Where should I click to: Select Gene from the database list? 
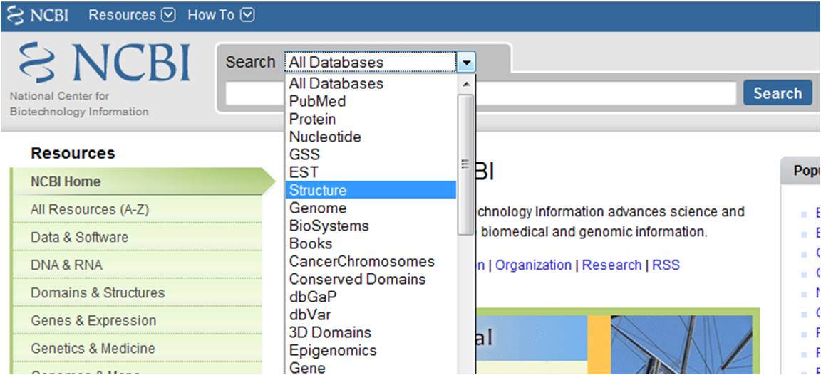(371, 368)
